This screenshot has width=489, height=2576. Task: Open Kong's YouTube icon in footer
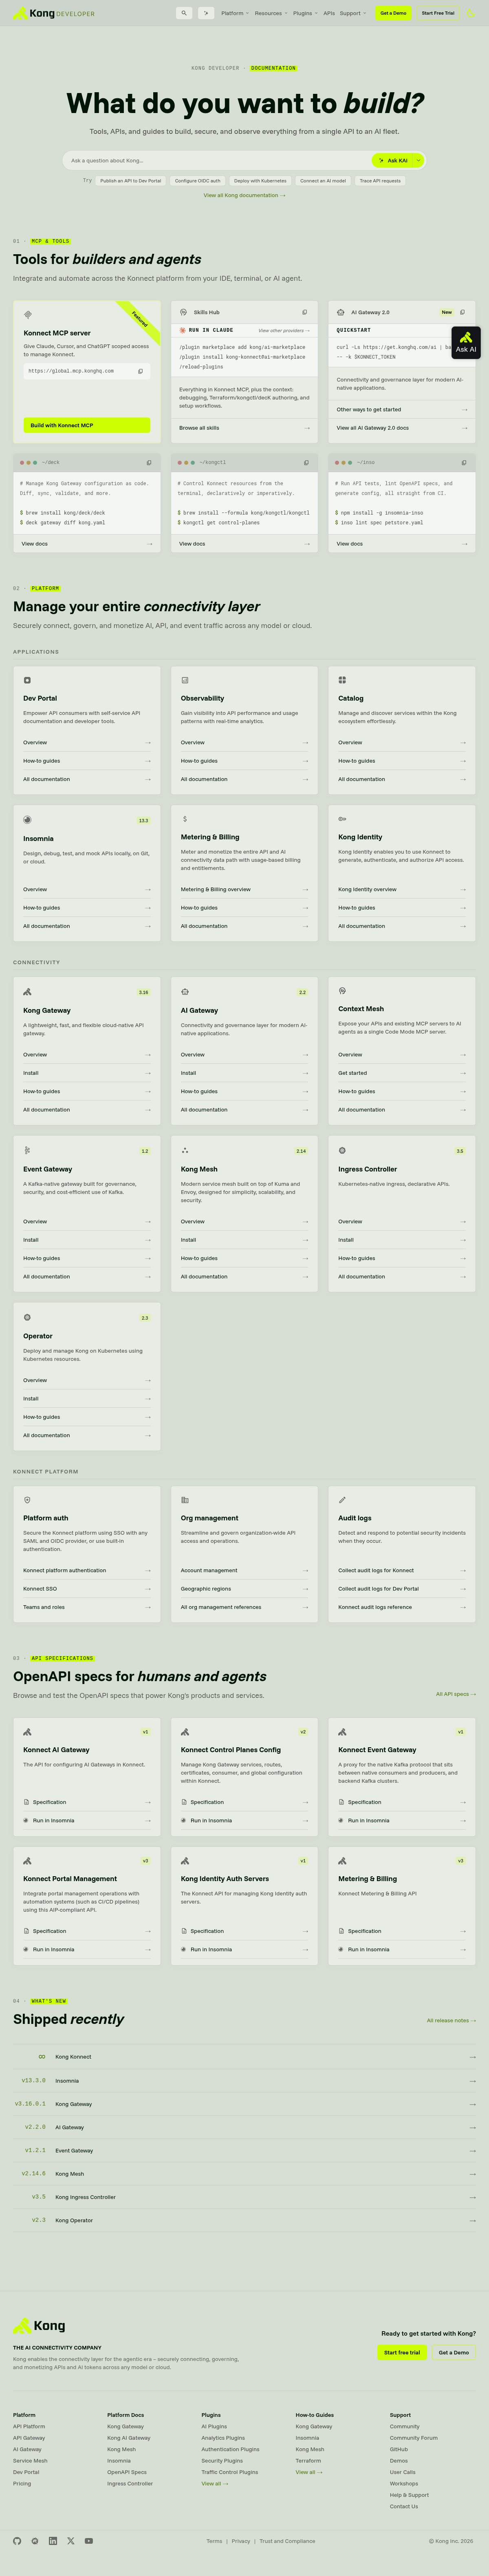click(x=89, y=2541)
